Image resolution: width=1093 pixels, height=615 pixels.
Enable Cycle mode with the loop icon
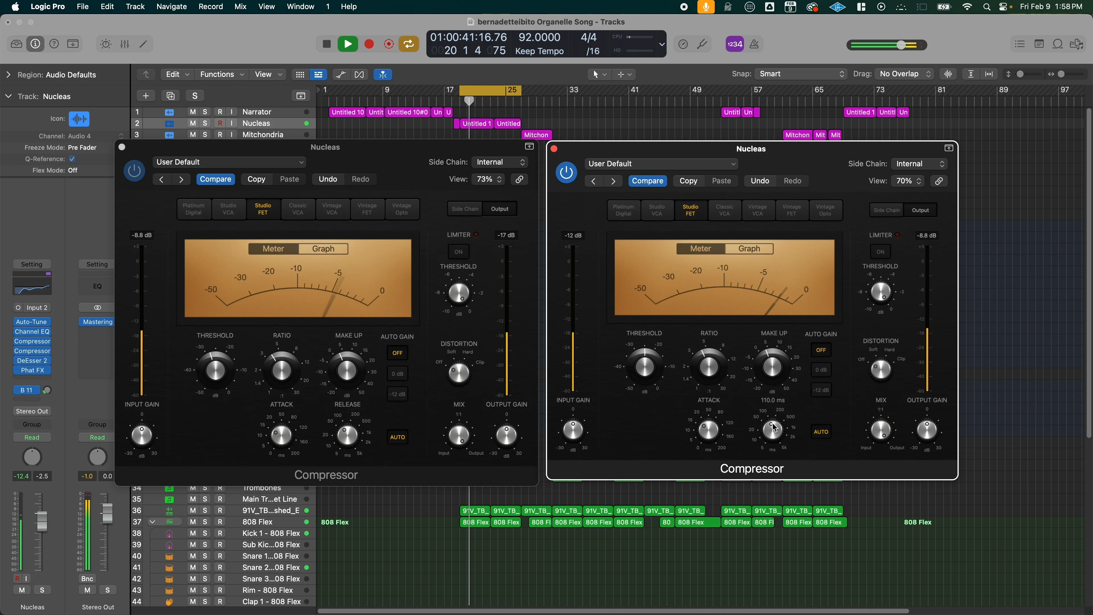(x=409, y=44)
